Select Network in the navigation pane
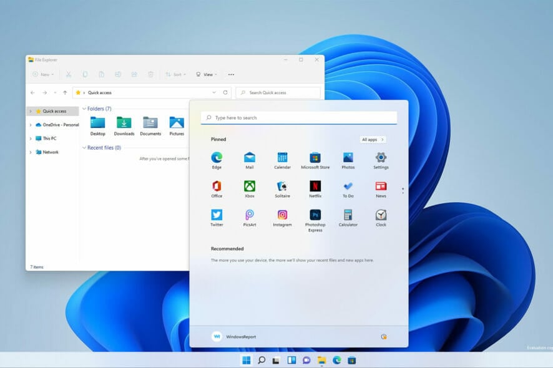 (50, 152)
